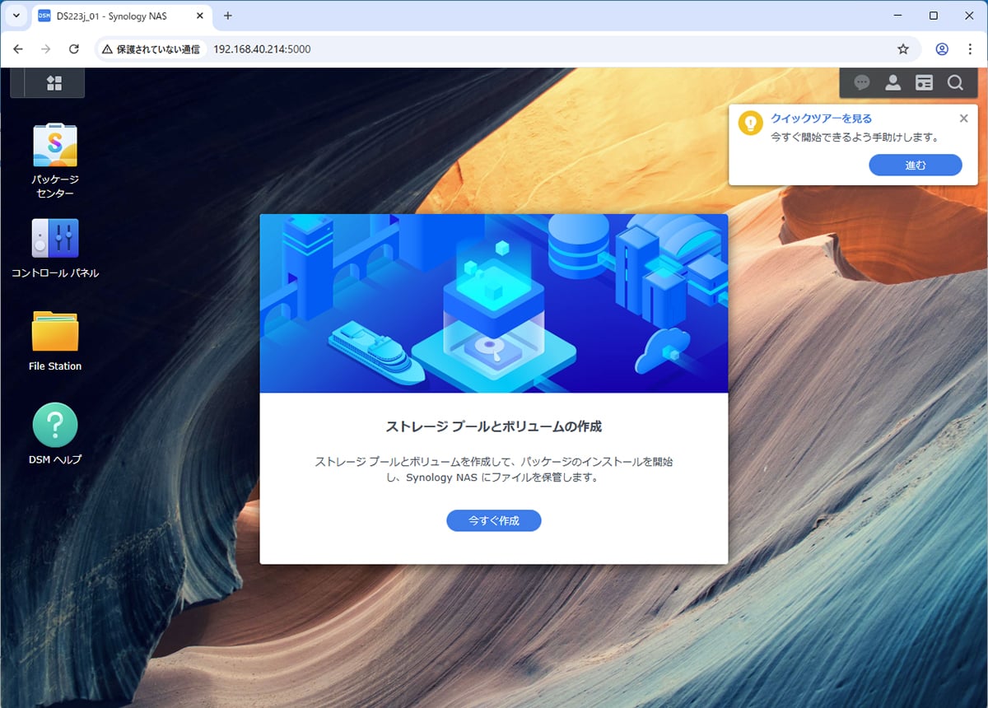Image resolution: width=988 pixels, height=708 pixels.
Task: Open DSM Help desktop icon
Action: (x=55, y=425)
